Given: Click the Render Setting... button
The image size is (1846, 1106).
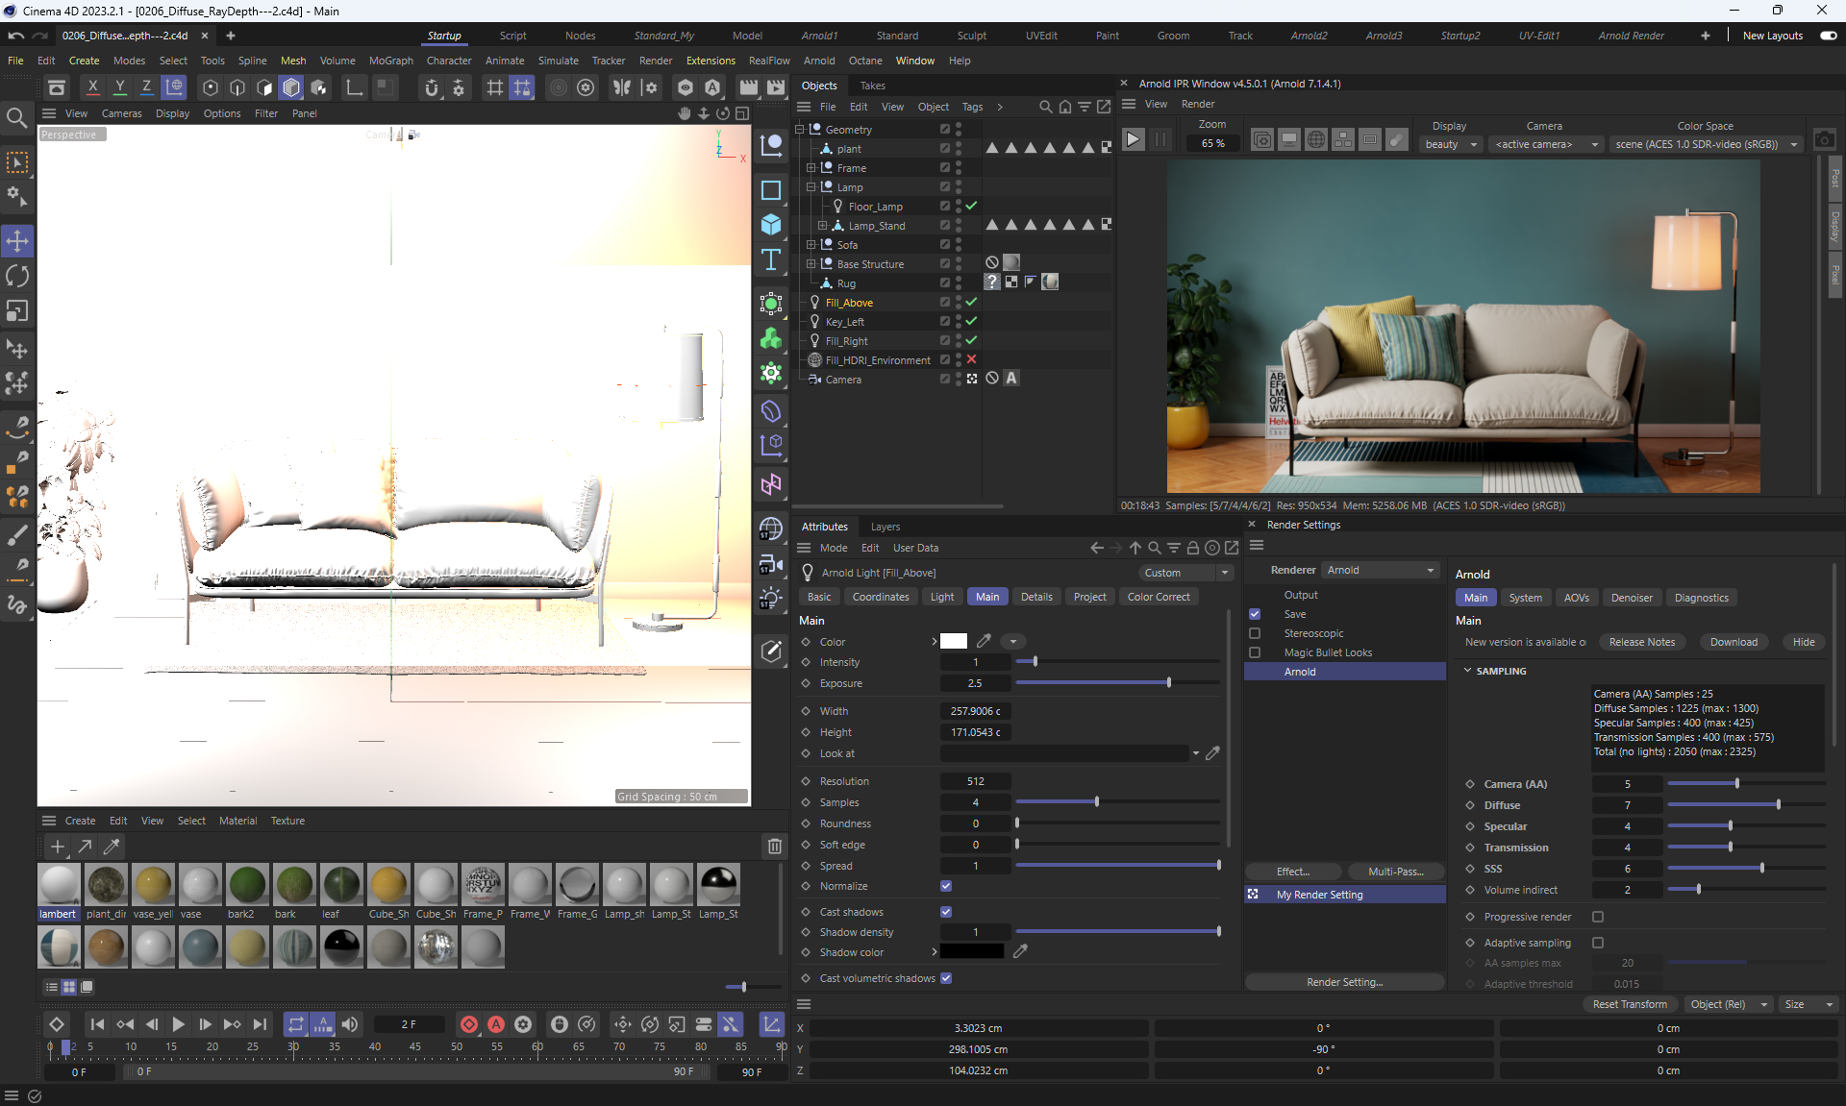Looking at the screenshot, I should pos(1344,982).
